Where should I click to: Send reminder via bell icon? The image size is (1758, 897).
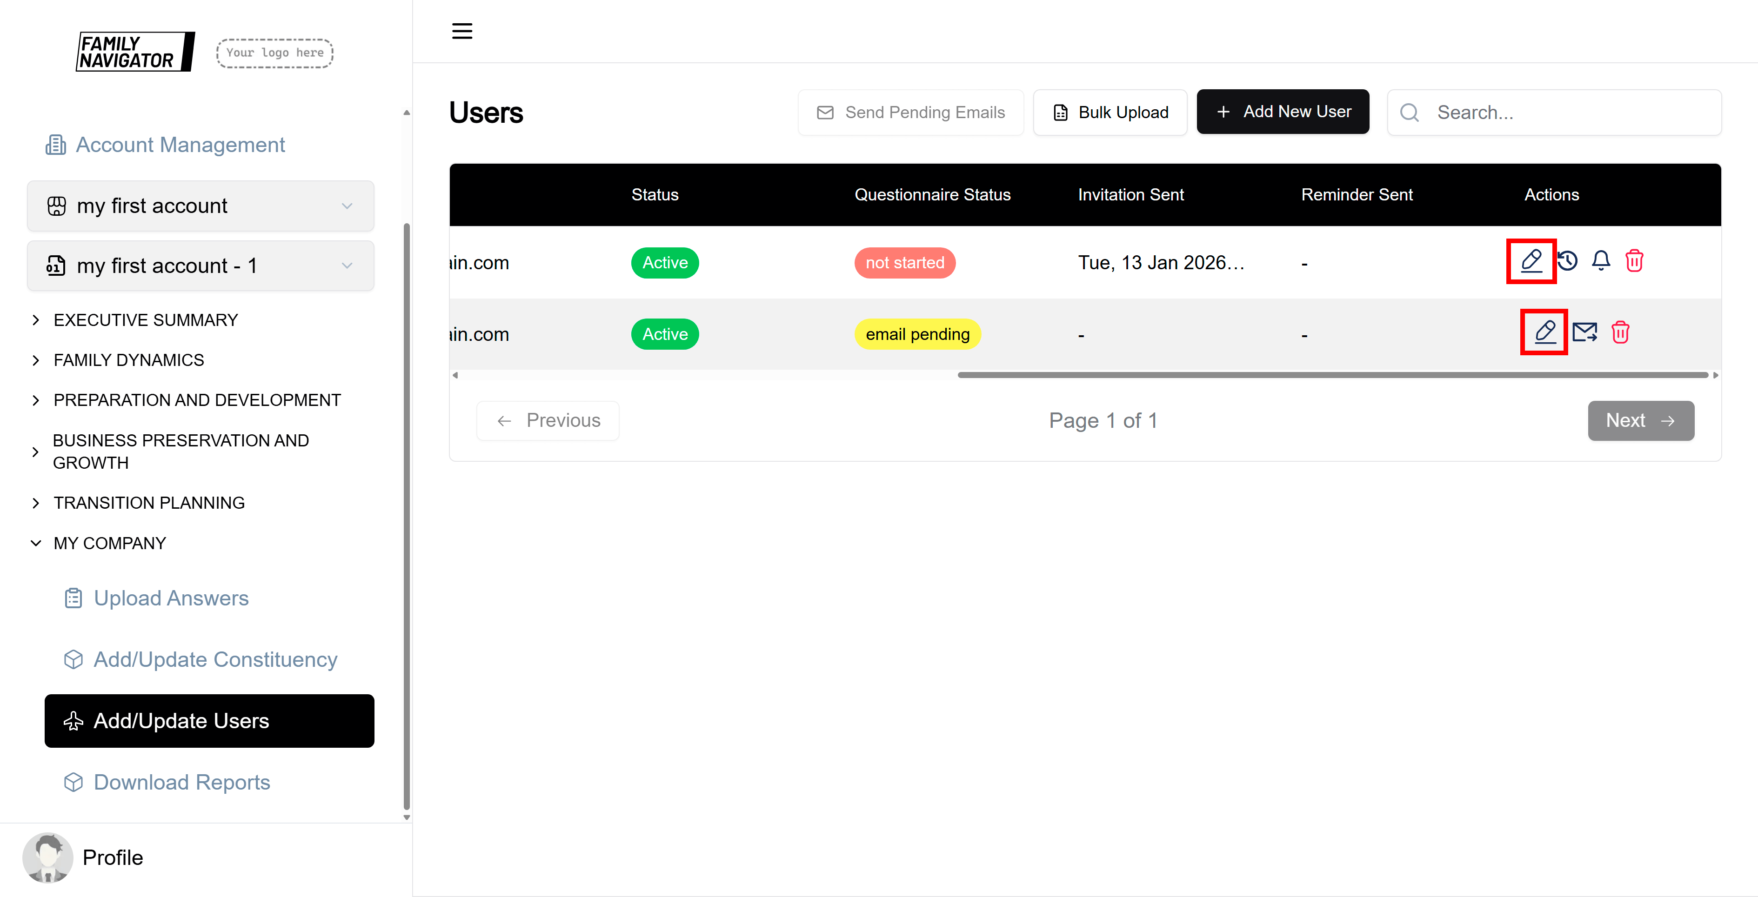coord(1601,261)
